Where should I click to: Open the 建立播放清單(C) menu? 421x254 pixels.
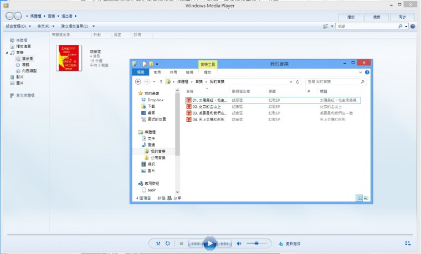74,26
